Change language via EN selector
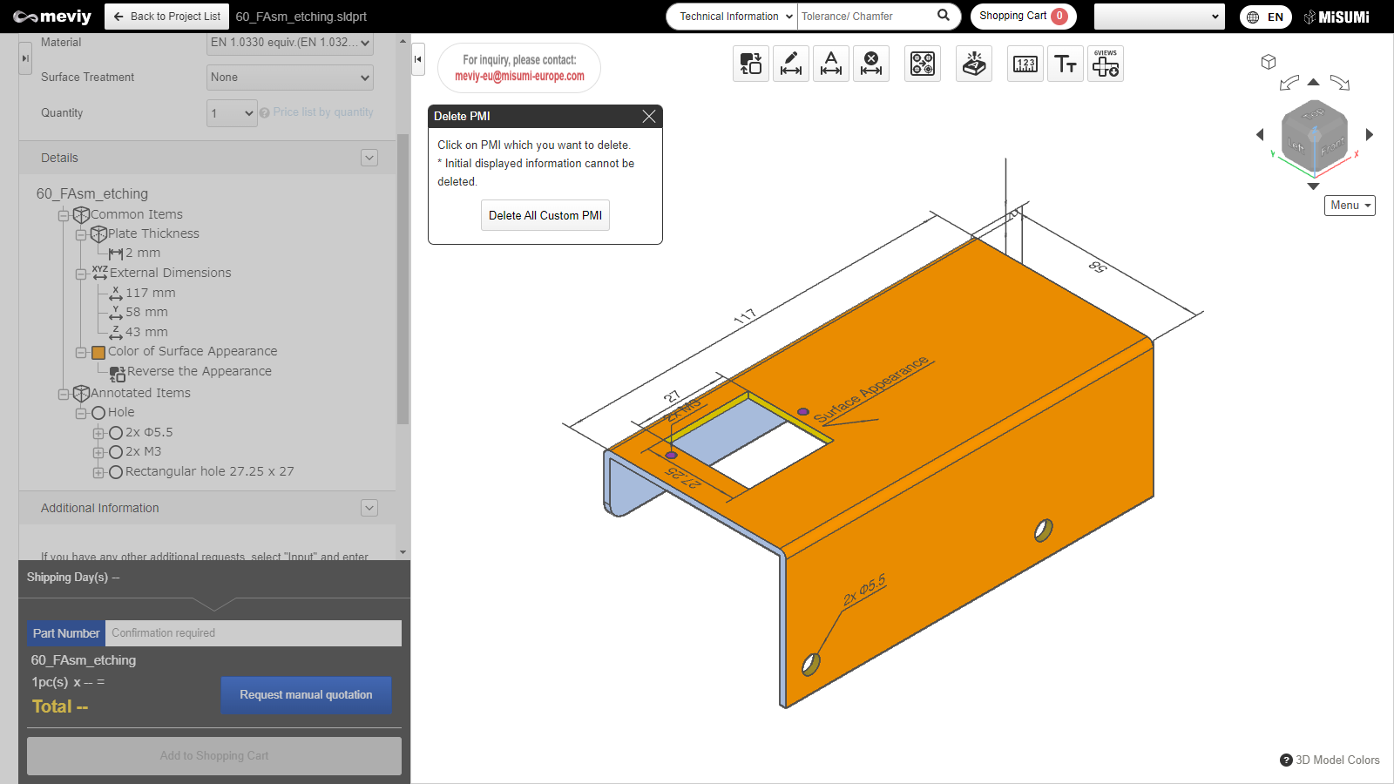 [1265, 17]
